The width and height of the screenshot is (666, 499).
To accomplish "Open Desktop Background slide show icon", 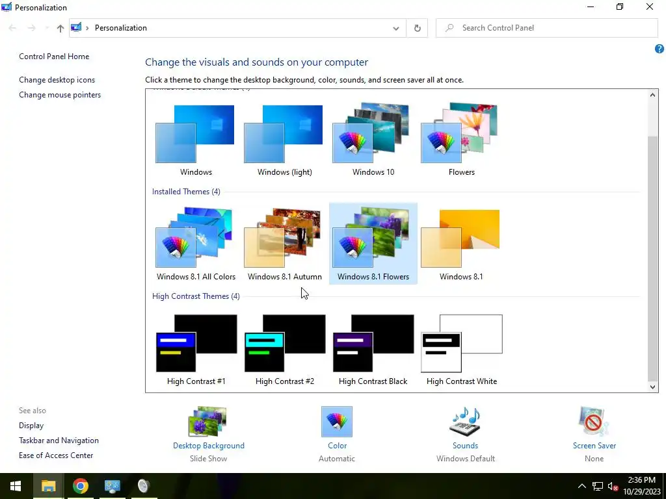I will (x=208, y=421).
